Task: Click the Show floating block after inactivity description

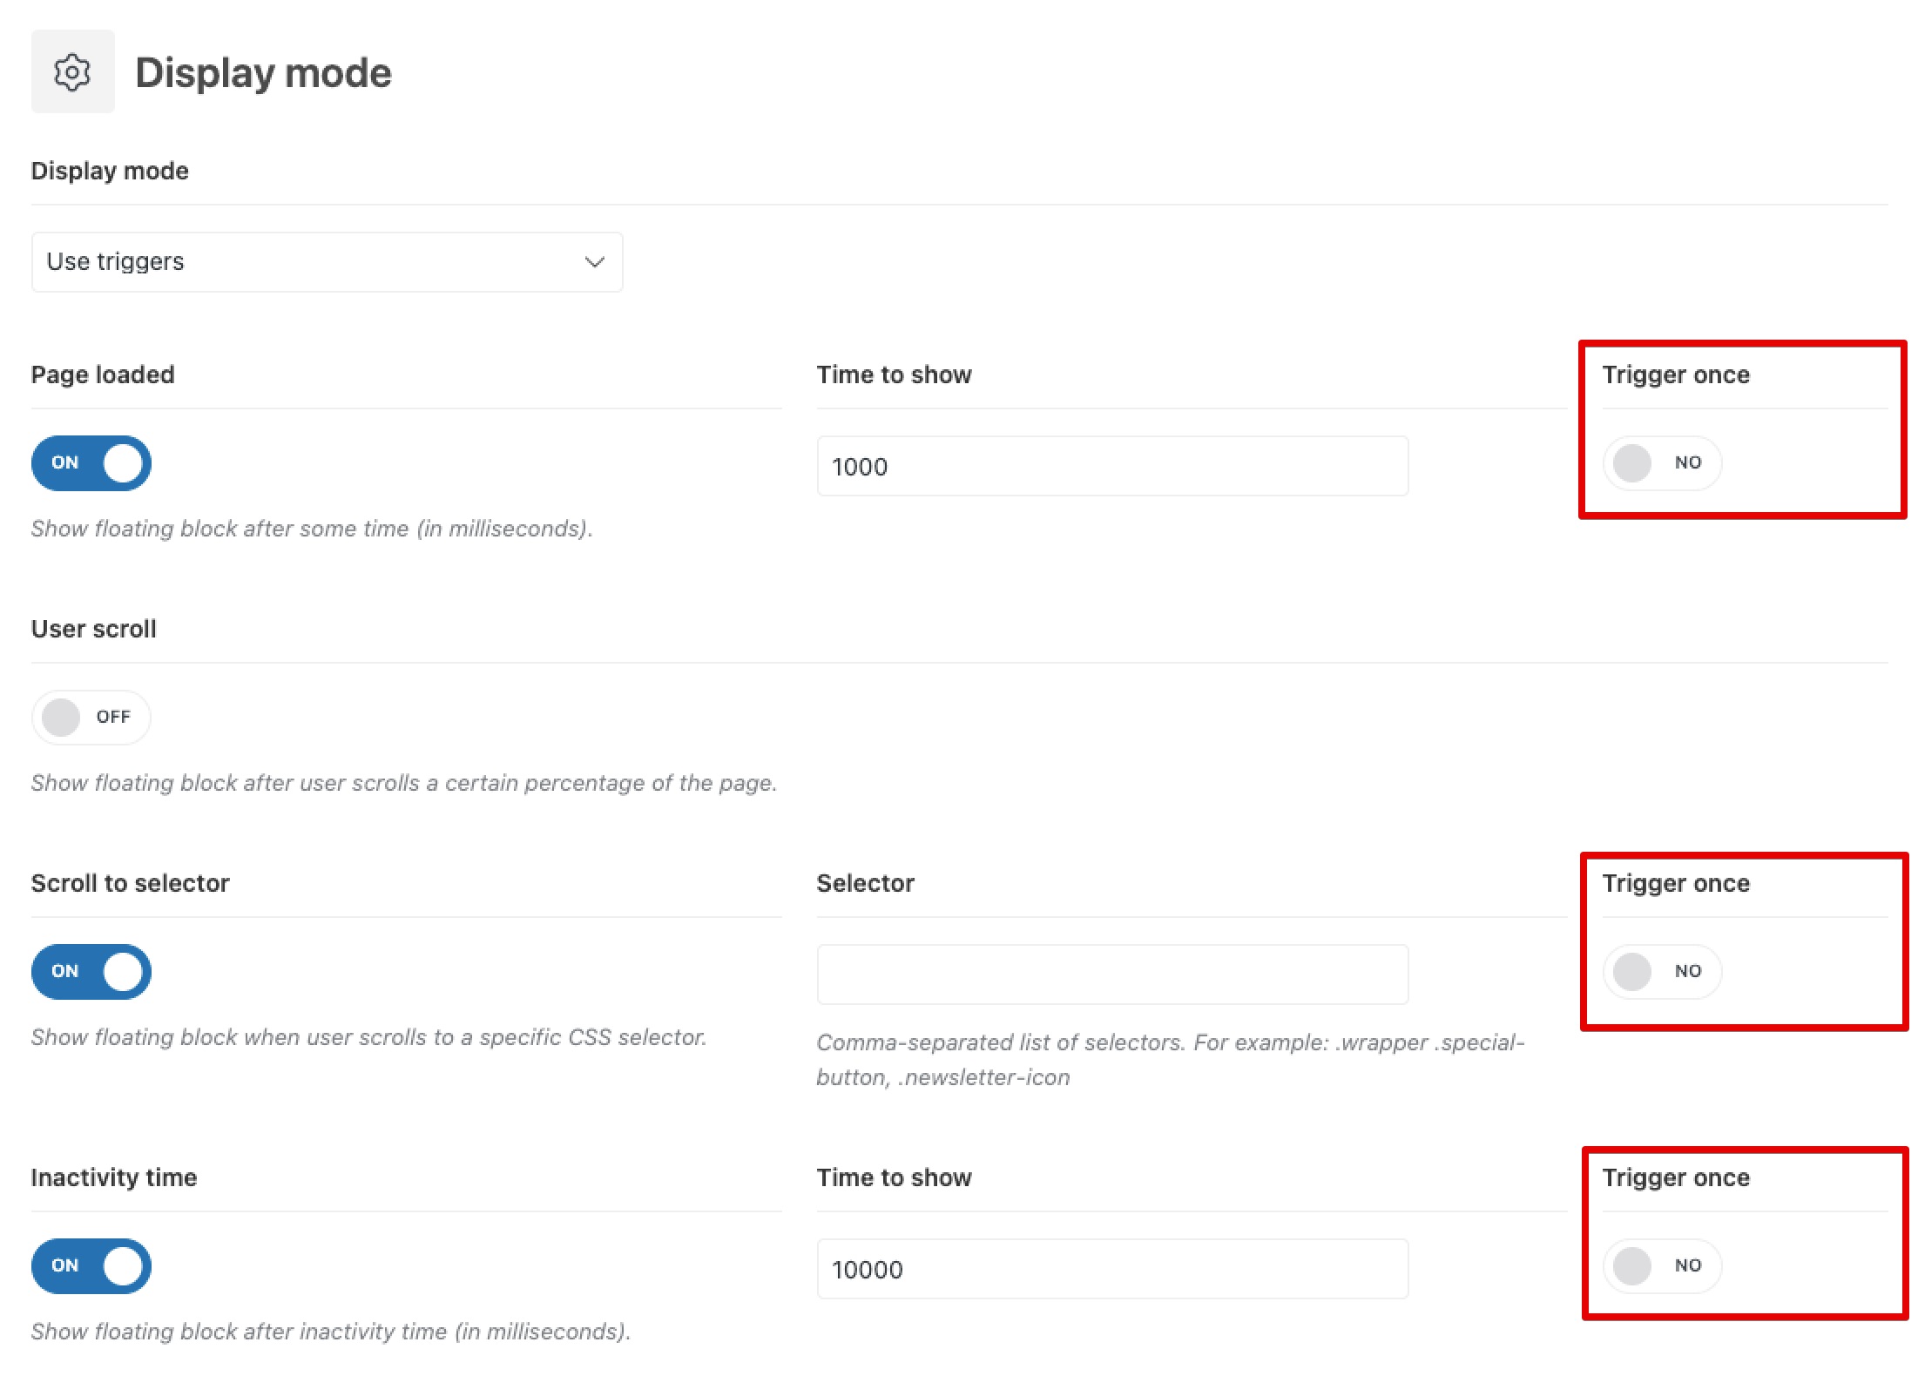Action: 331,1332
